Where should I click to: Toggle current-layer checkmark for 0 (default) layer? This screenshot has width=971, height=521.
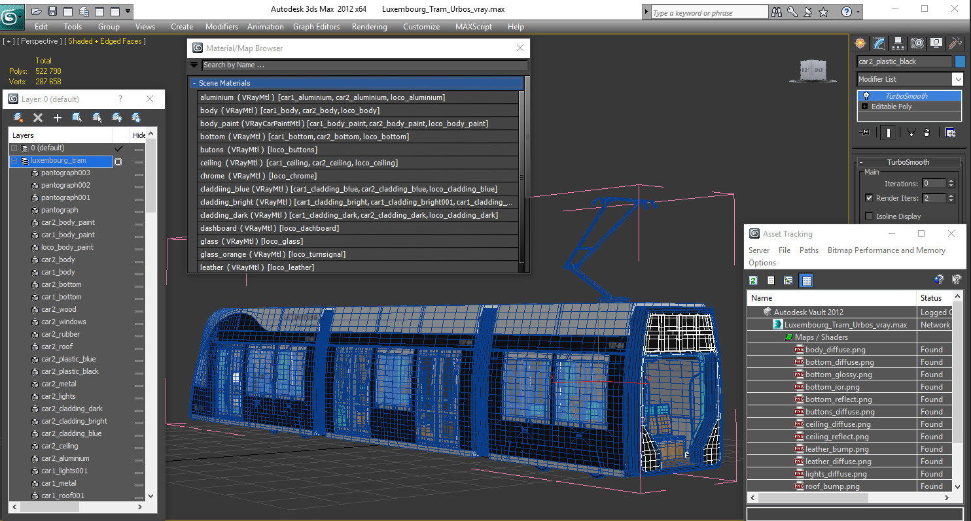(x=118, y=148)
